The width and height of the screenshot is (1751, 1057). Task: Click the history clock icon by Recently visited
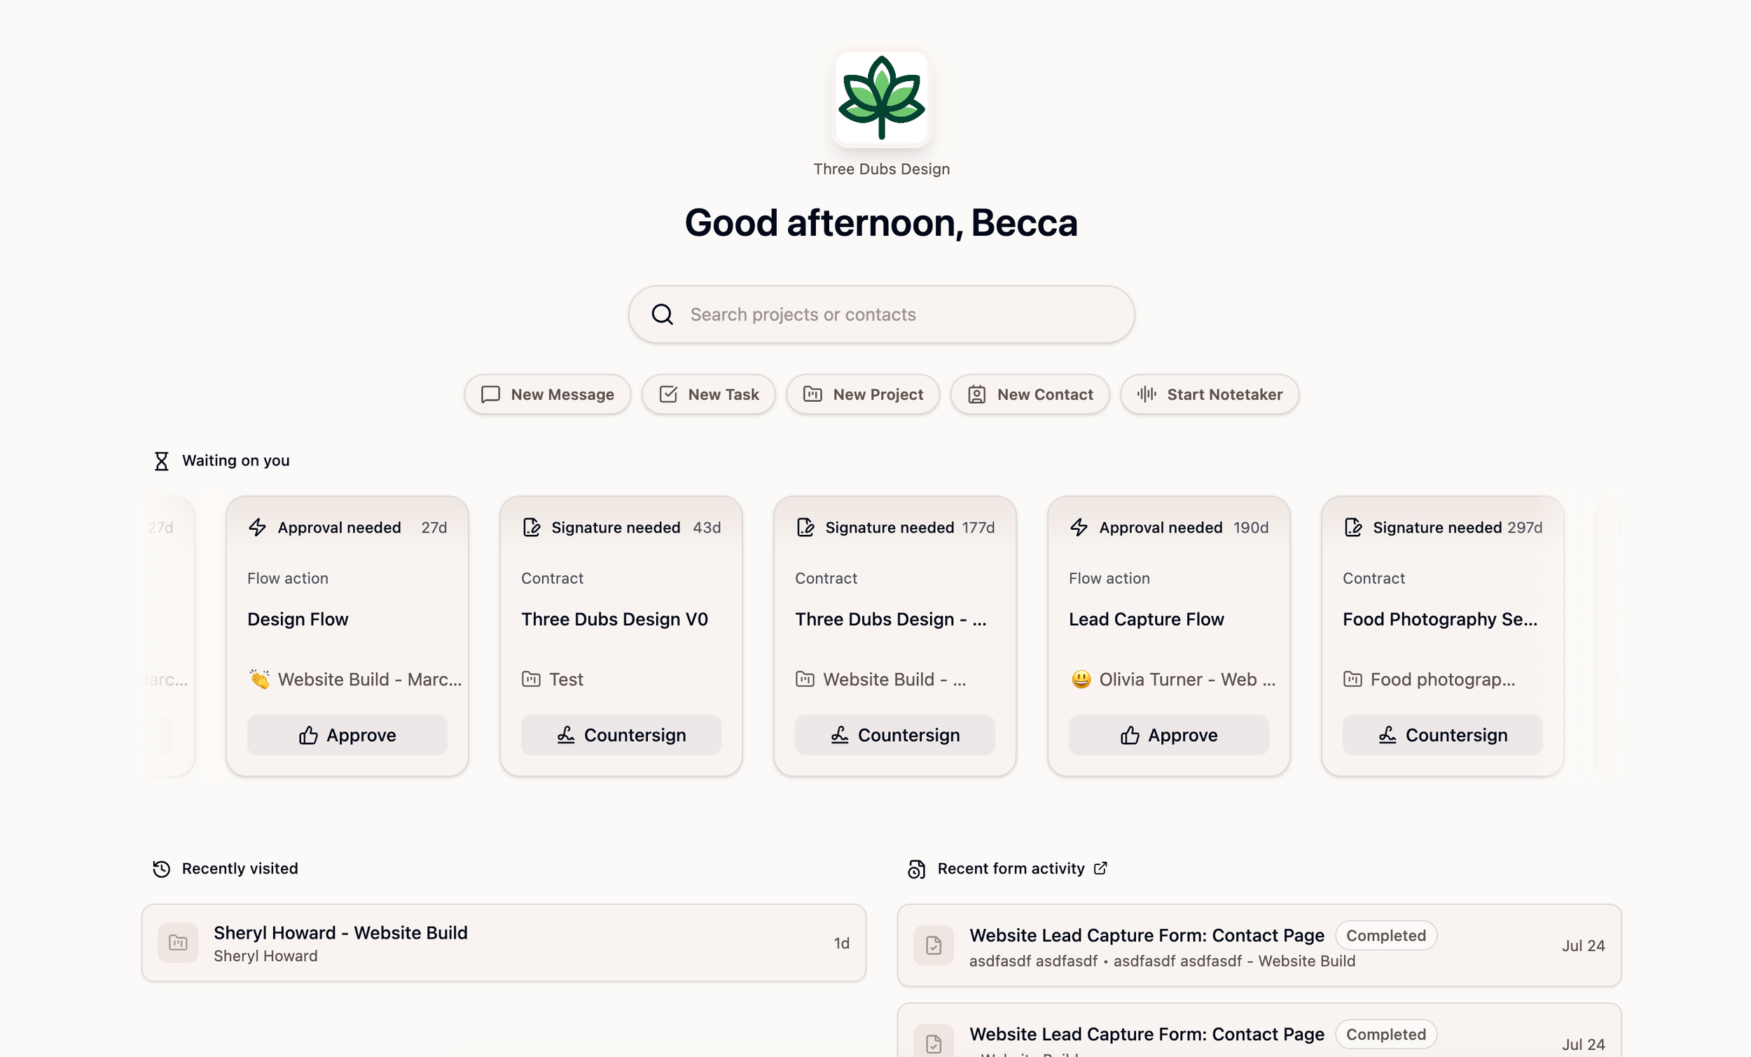point(161,869)
